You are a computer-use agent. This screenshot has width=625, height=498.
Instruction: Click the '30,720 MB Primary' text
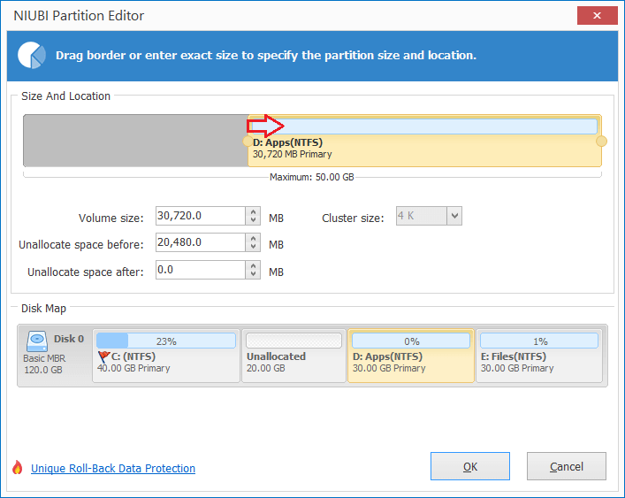coord(293,154)
